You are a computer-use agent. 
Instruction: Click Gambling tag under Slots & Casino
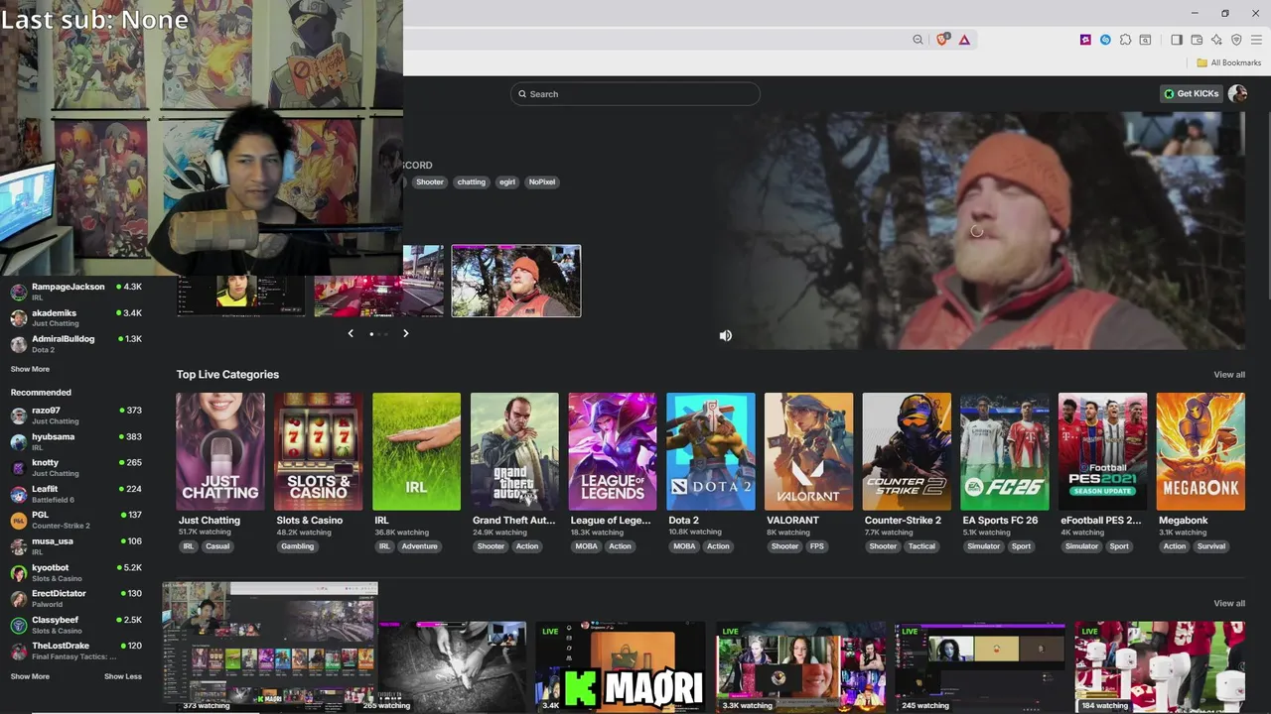tap(298, 546)
